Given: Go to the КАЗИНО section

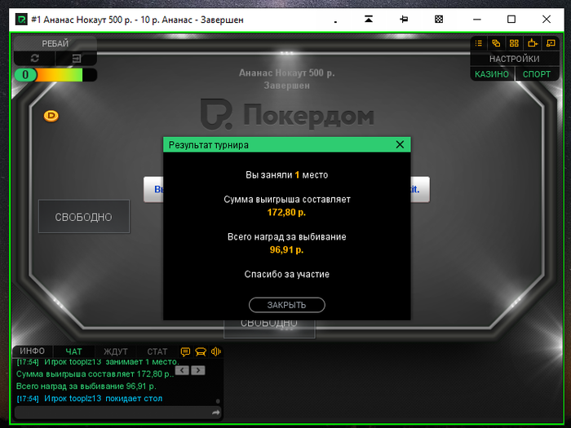Looking at the screenshot, I should (492, 74).
